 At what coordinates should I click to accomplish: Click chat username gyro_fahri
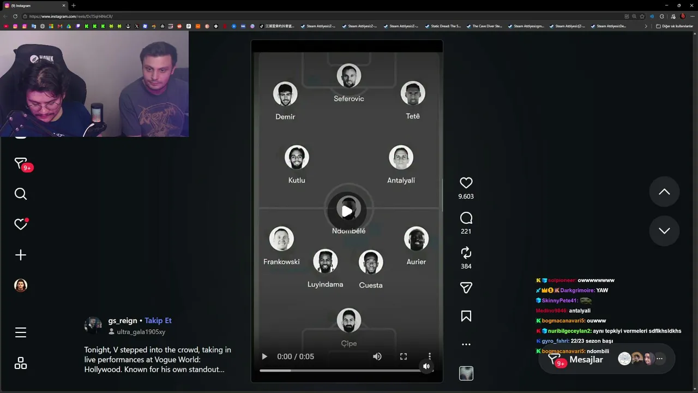pyautogui.click(x=555, y=341)
